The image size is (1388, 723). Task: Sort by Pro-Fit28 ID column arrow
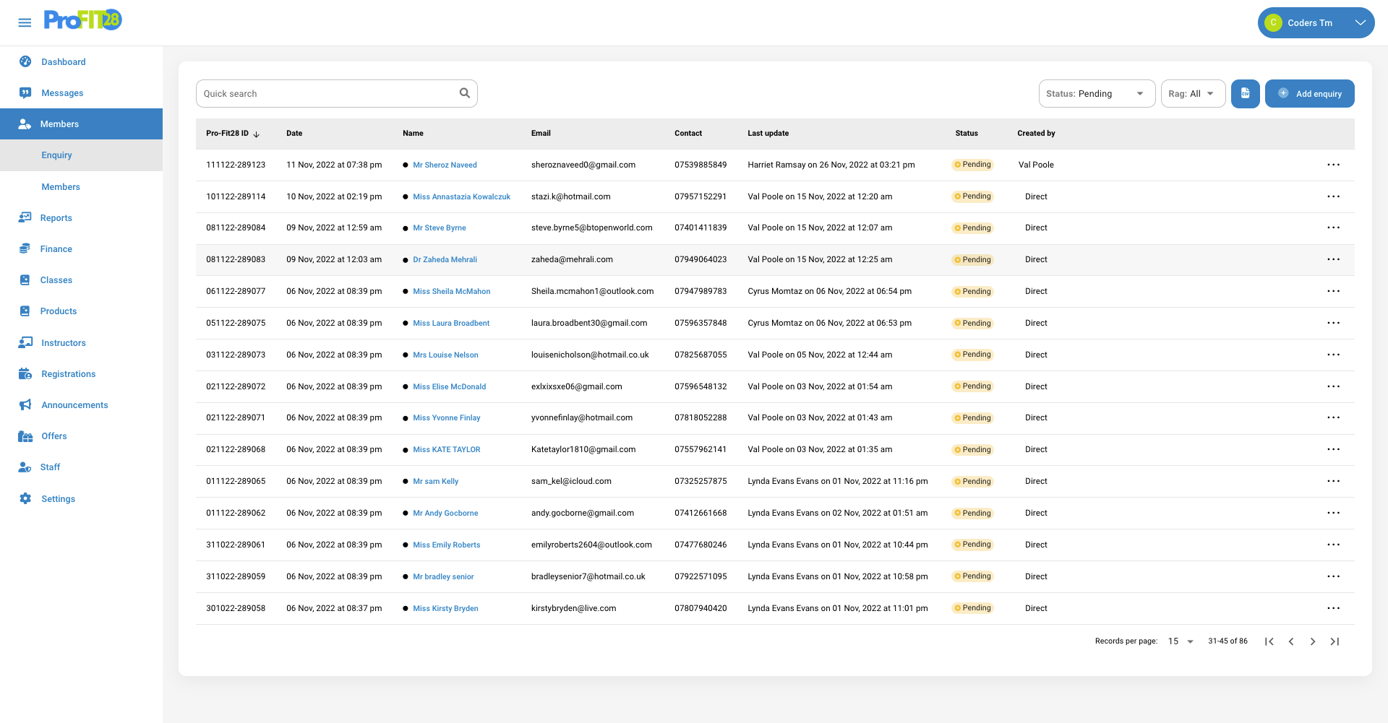pyautogui.click(x=257, y=134)
